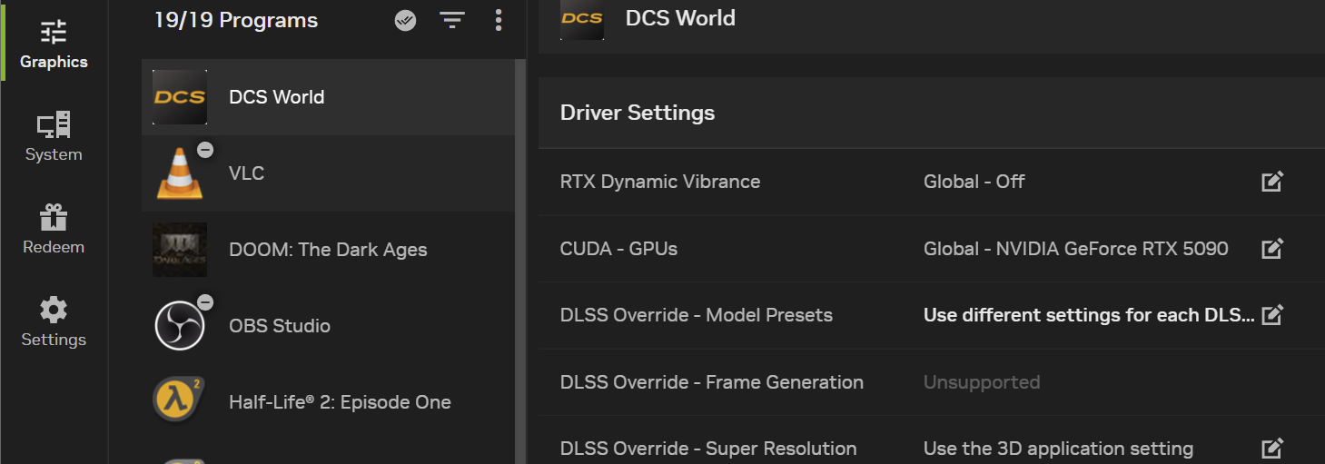
Task: Click the minus badge on OBS icon
Action: point(205,302)
